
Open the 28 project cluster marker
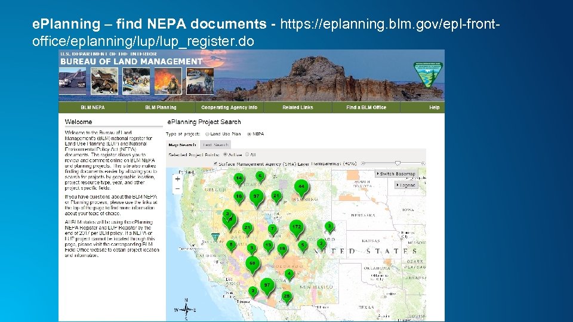287,298
